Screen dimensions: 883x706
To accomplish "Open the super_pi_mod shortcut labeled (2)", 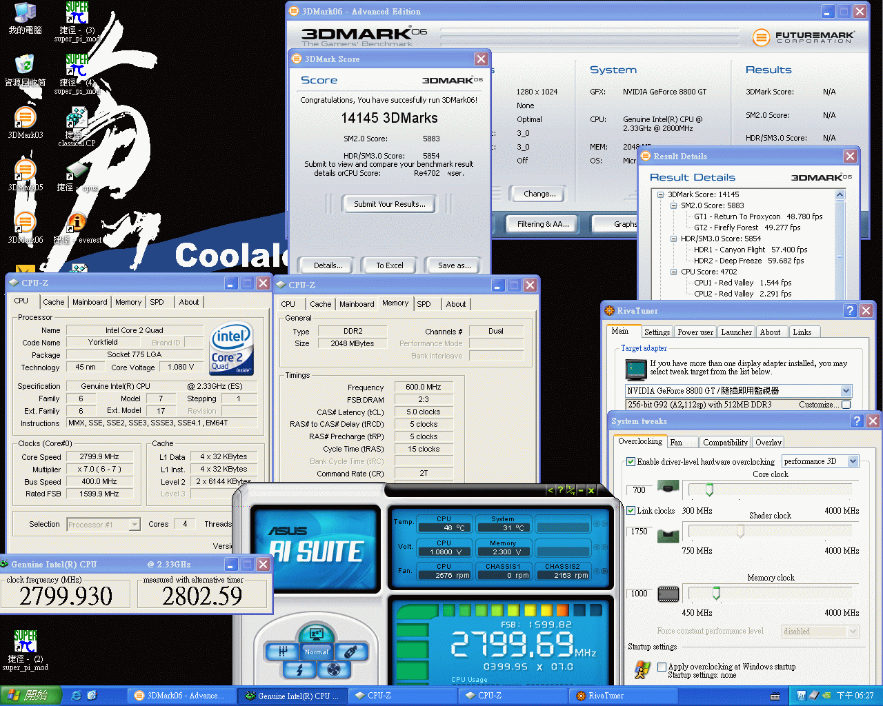I will [x=25, y=651].
